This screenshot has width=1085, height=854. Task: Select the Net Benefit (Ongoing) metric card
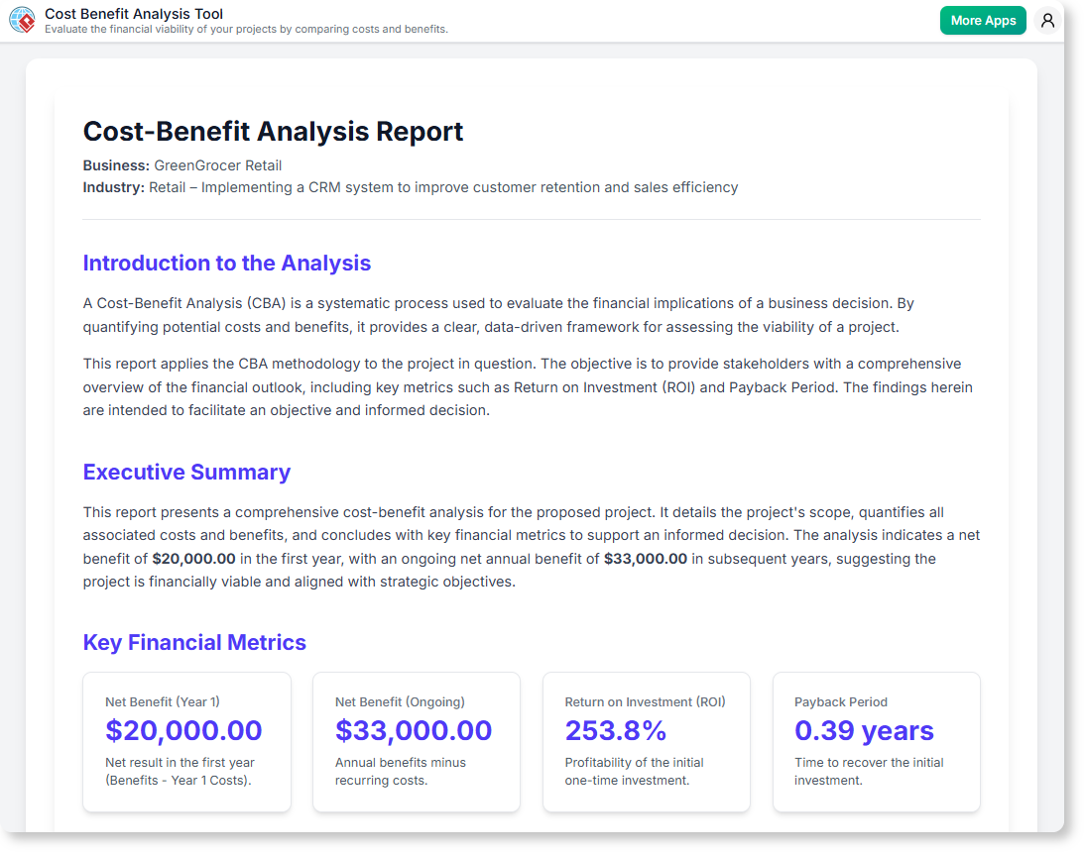tap(417, 741)
